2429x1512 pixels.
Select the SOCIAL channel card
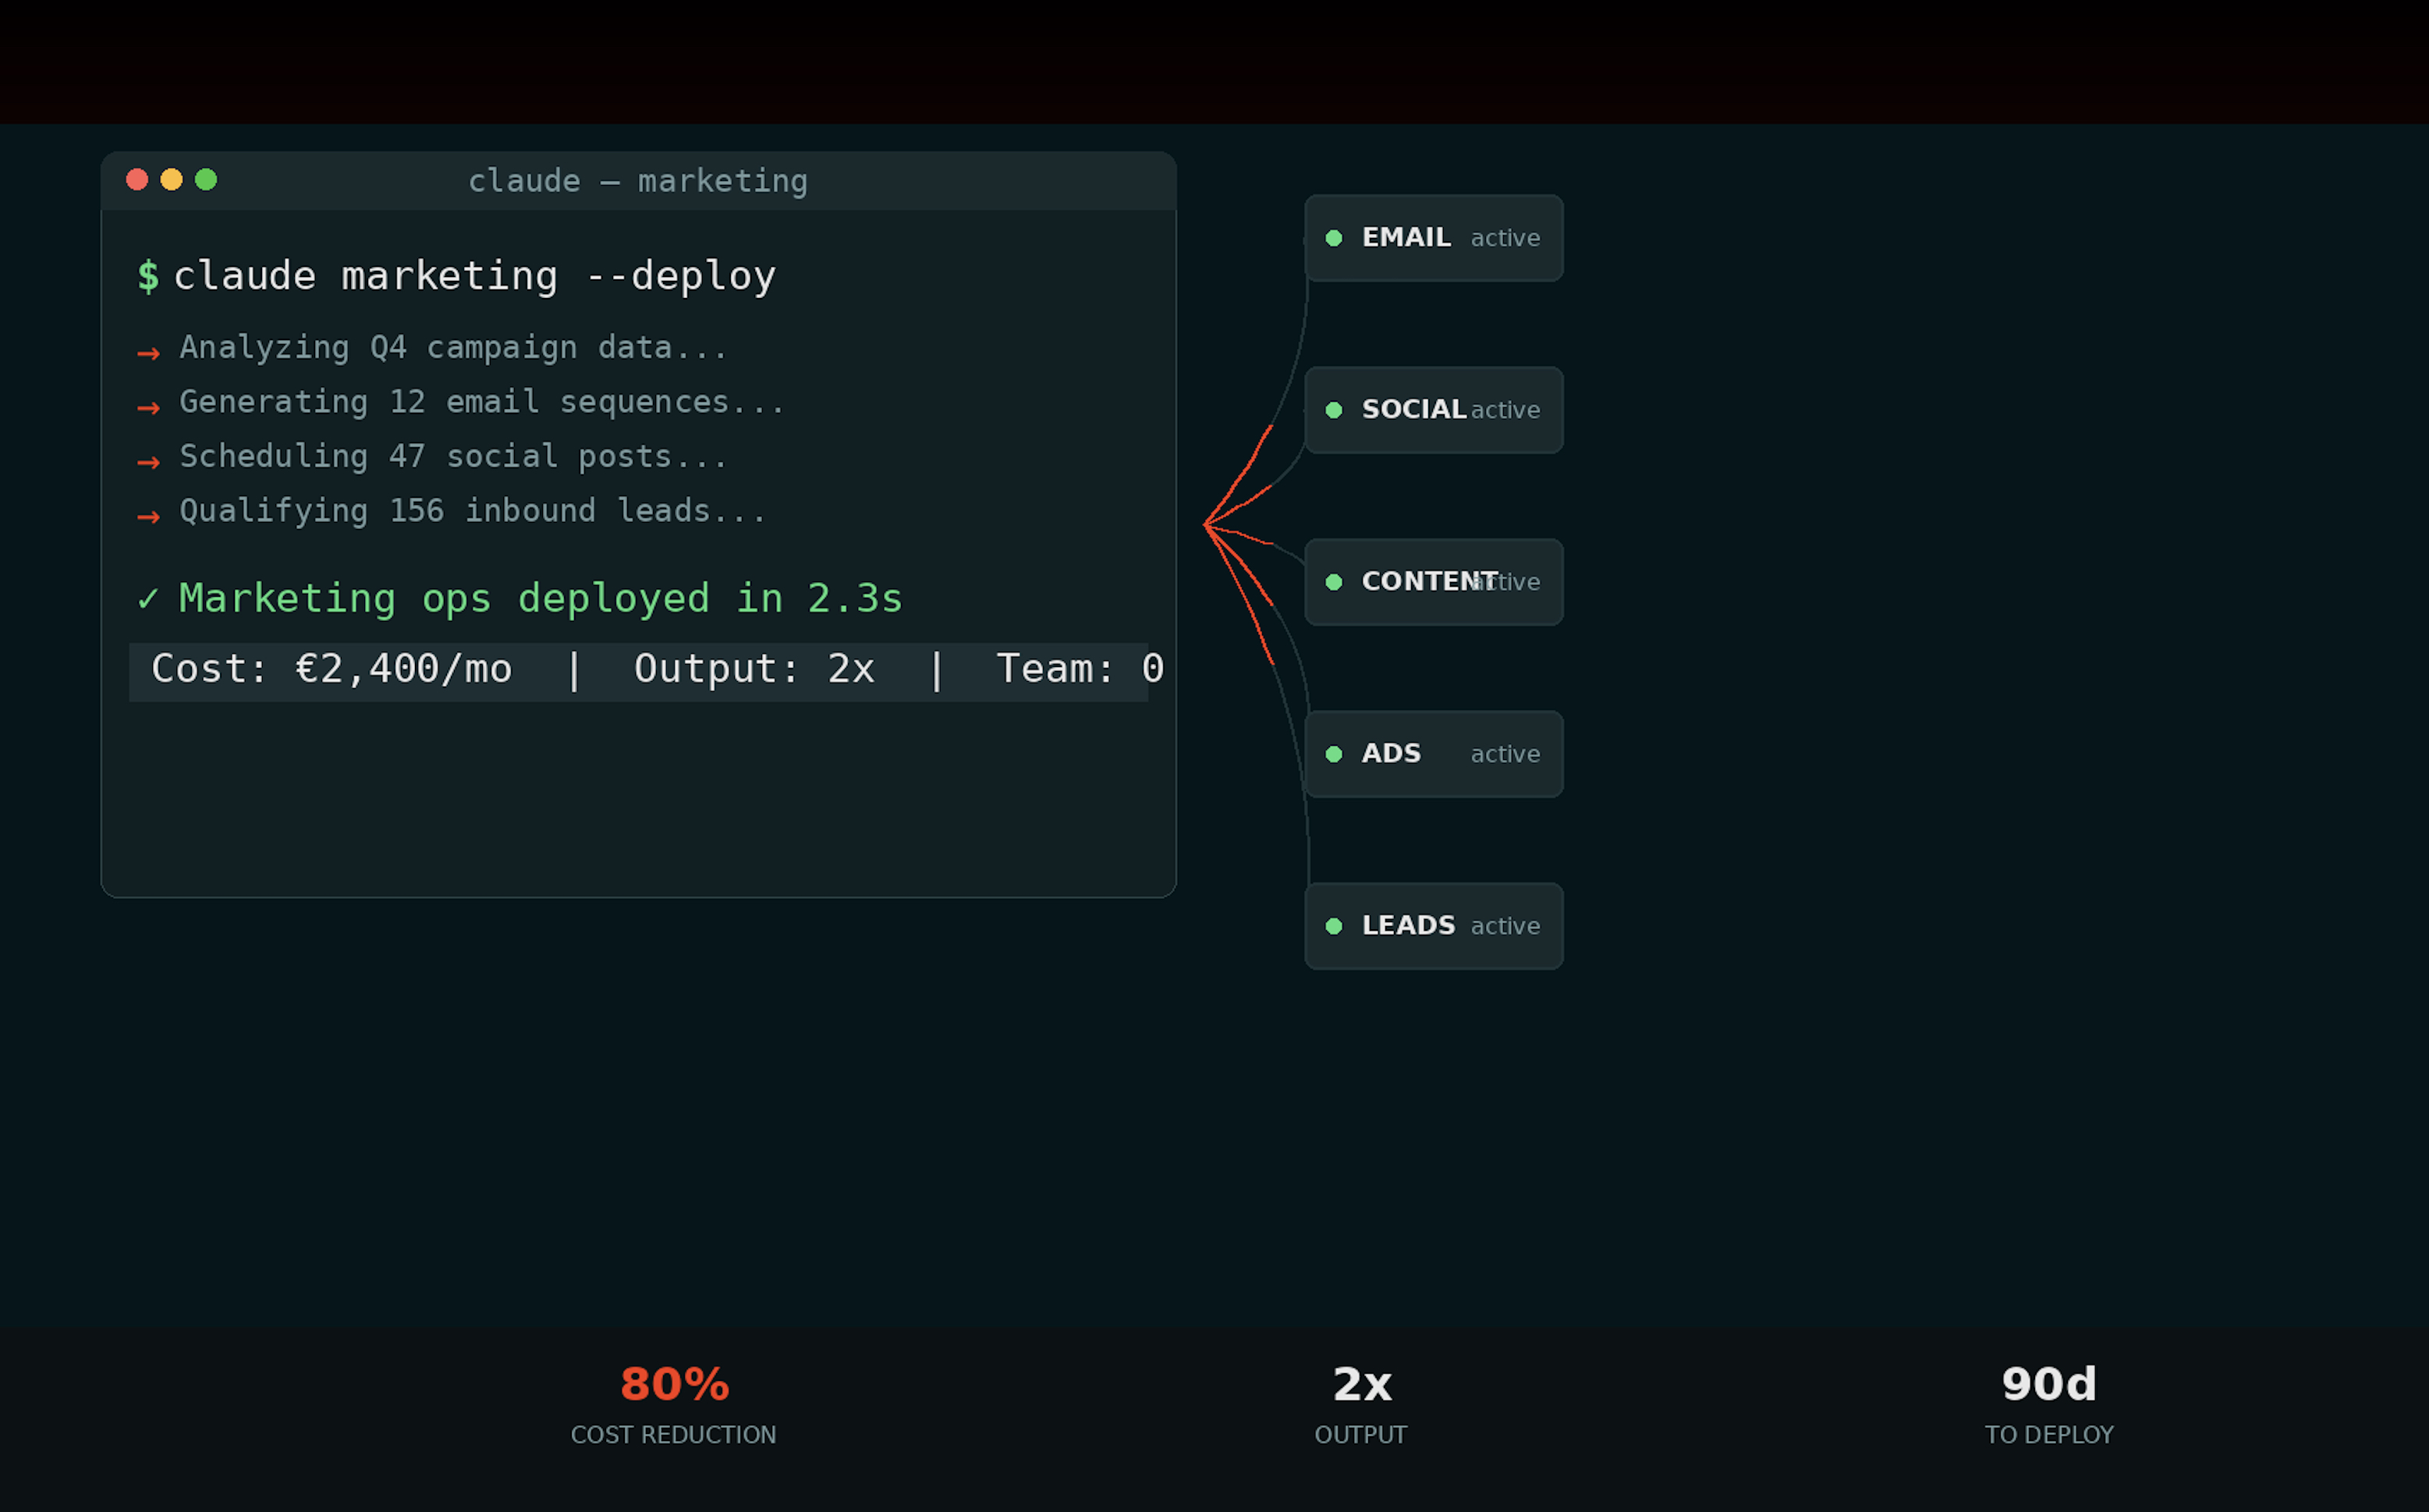(x=1434, y=410)
